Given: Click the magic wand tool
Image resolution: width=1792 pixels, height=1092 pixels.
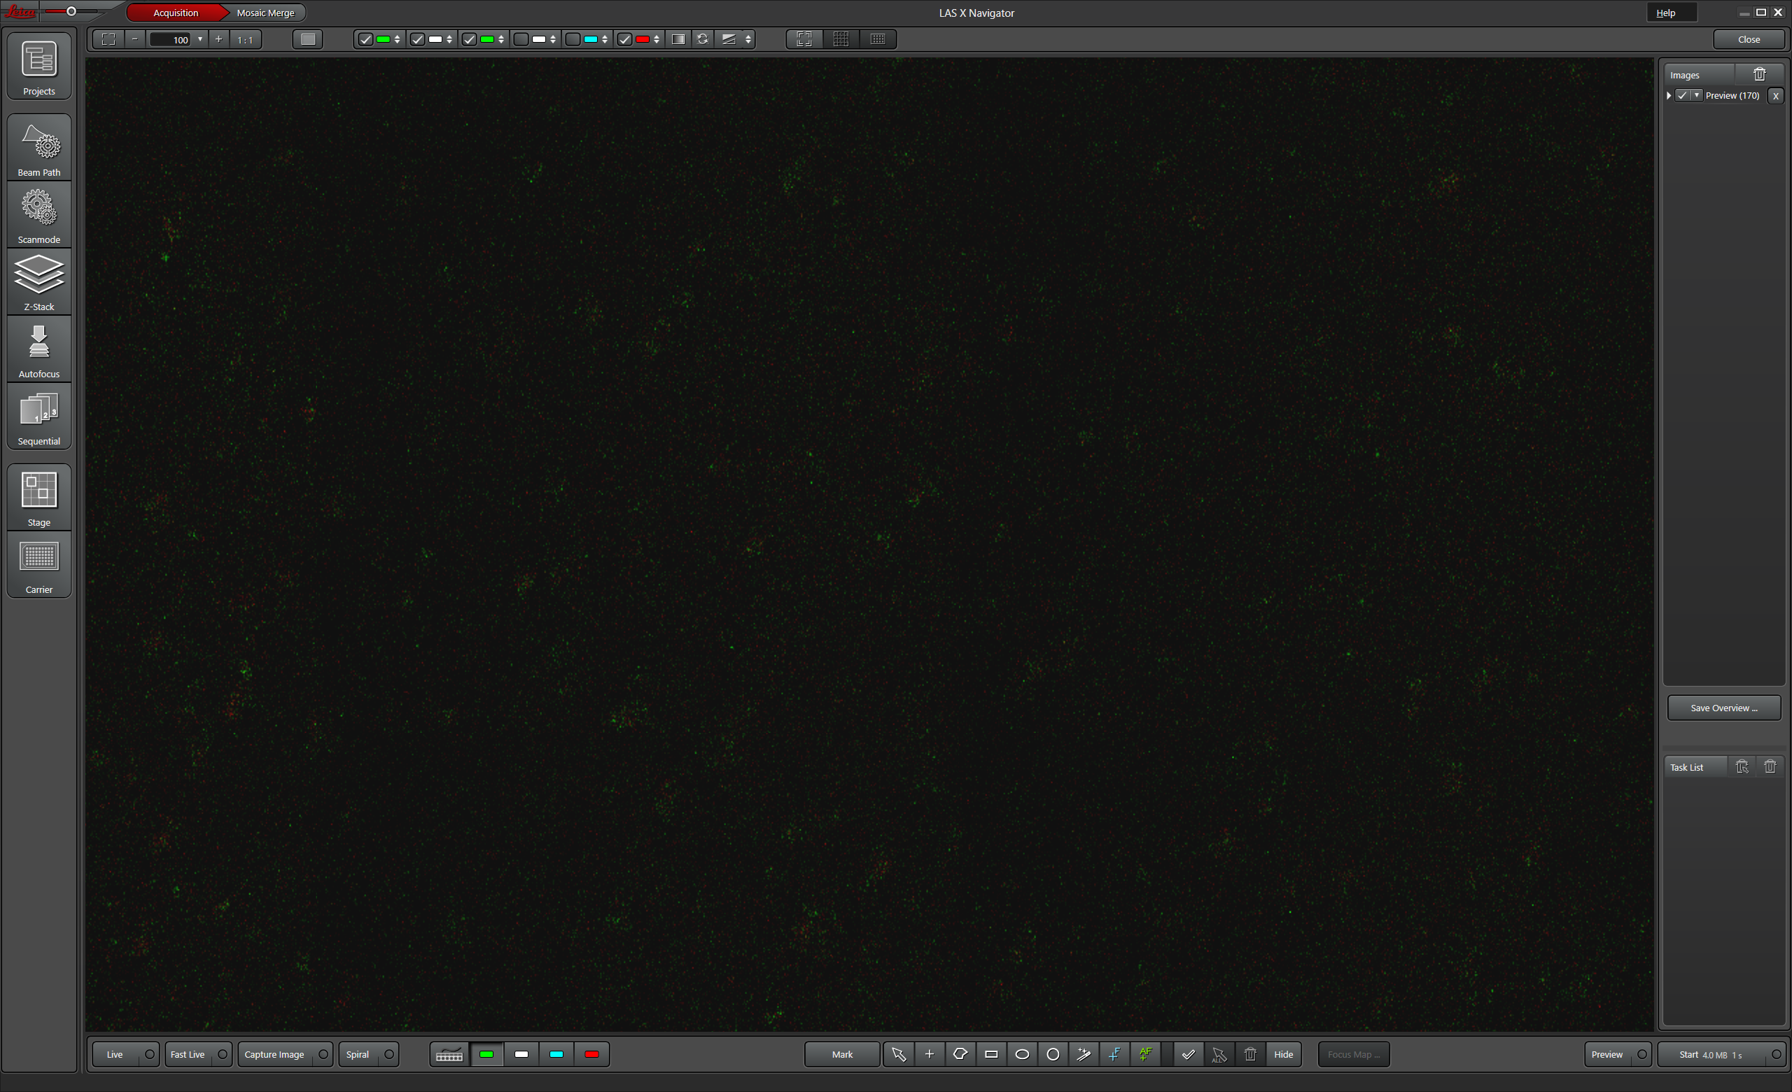Looking at the screenshot, I should tap(1084, 1054).
